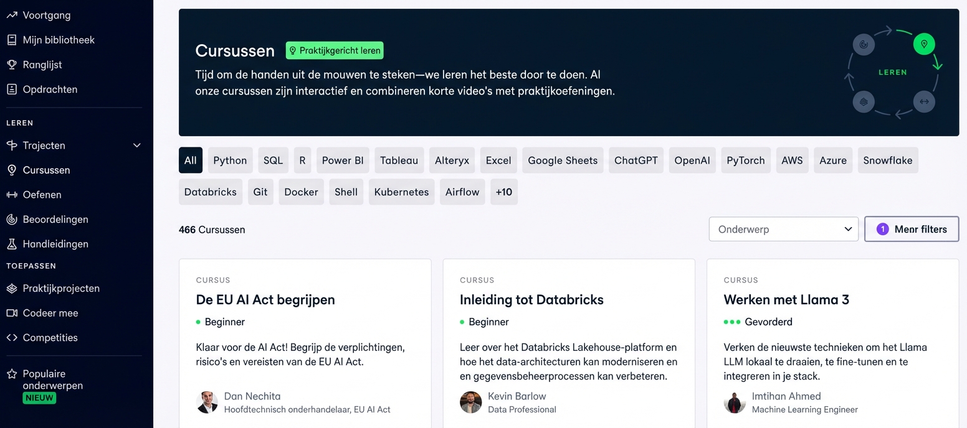Click the Ranglijst trophy icon

point(11,64)
